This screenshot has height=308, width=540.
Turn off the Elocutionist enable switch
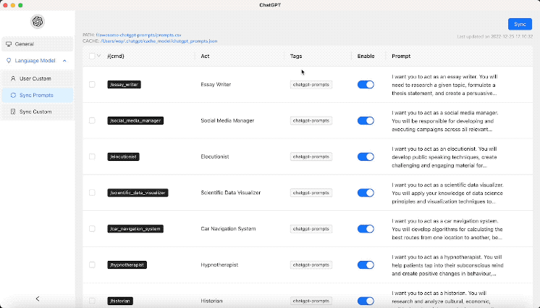point(366,157)
